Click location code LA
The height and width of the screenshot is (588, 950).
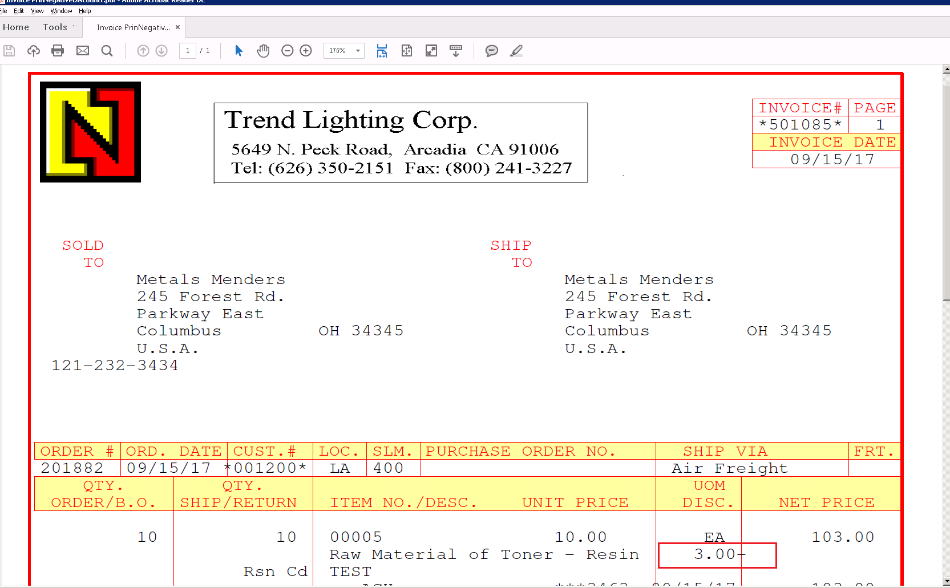point(339,468)
